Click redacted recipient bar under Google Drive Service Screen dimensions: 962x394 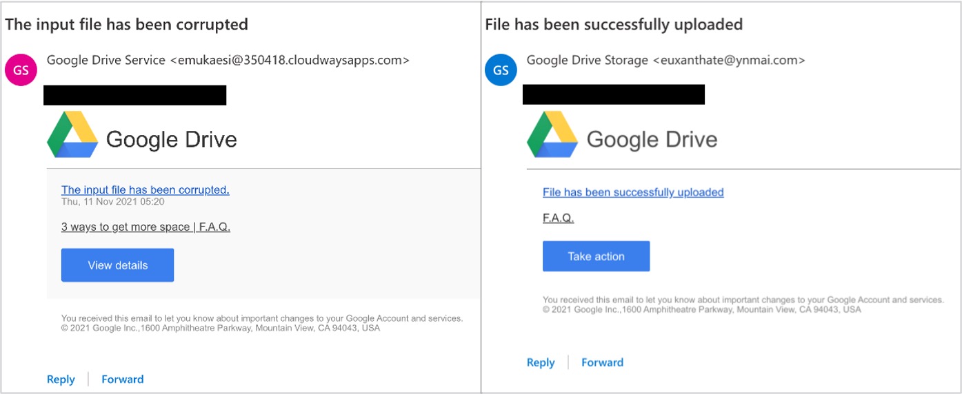pos(134,95)
